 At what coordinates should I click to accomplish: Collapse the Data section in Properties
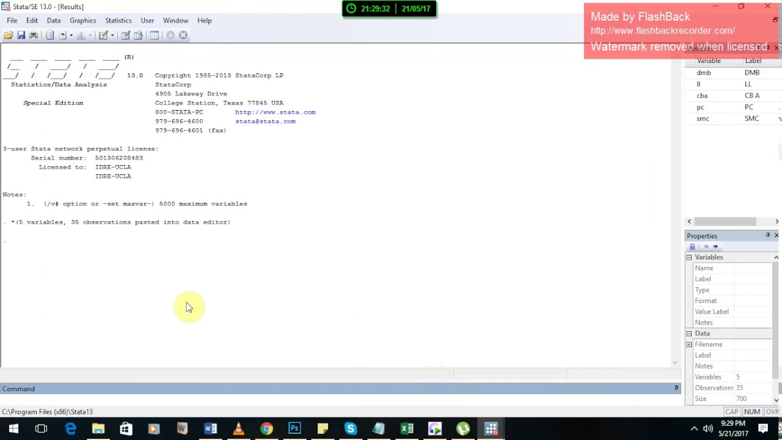(x=689, y=334)
